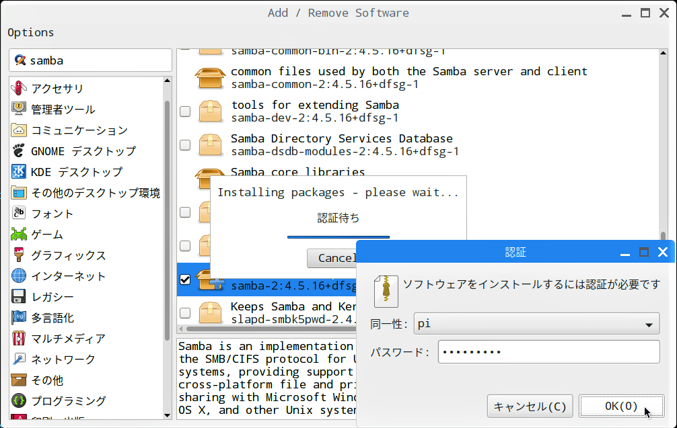This screenshot has height=428, width=677.
Task: Select the その他のデスクトップ環境 icon
Action: [x=19, y=192]
